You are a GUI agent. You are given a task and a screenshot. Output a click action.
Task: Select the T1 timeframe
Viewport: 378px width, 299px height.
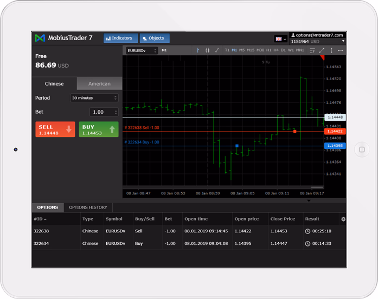[x=227, y=50]
